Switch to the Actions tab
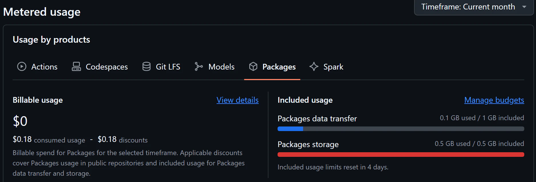 [44, 67]
